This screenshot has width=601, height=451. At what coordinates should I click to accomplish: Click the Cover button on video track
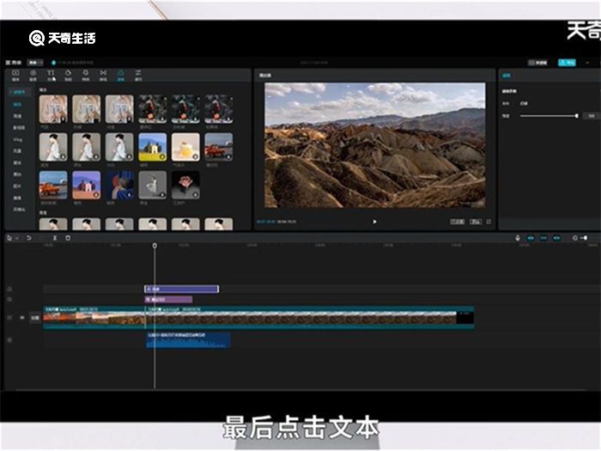click(35, 318)
